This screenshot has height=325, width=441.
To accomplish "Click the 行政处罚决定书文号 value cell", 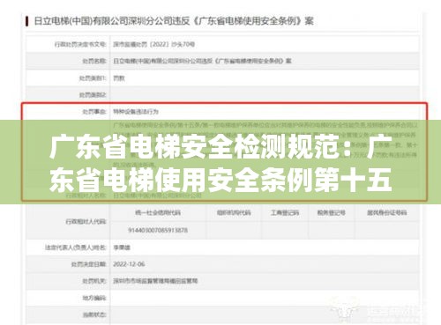I will click(x=265, y=44).
